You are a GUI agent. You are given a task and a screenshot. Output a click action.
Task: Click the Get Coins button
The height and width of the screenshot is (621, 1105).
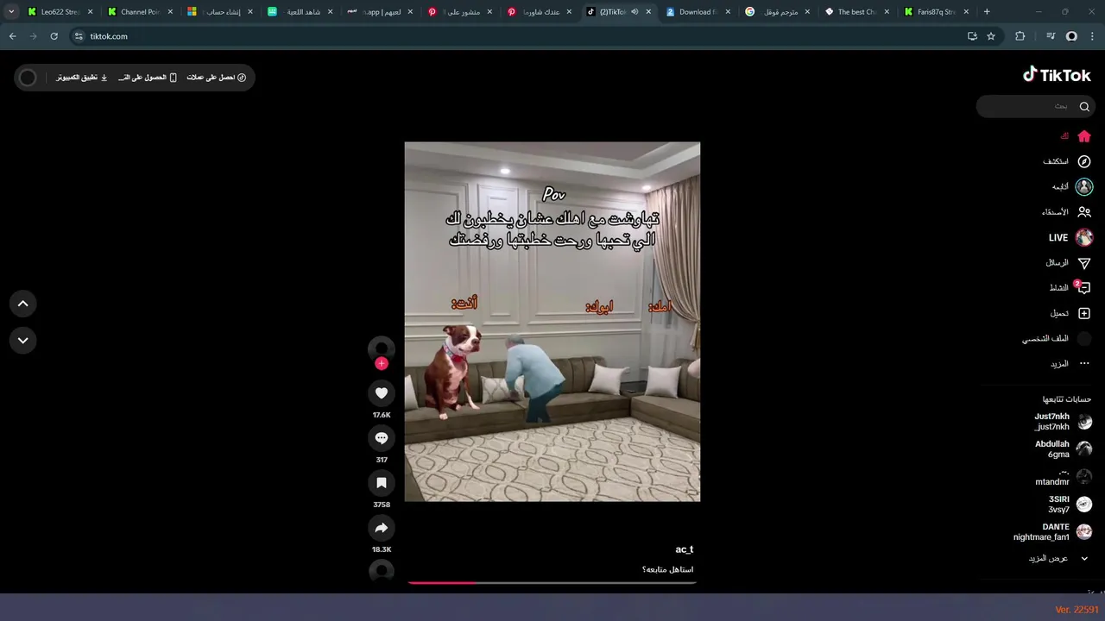coord(217,78)
